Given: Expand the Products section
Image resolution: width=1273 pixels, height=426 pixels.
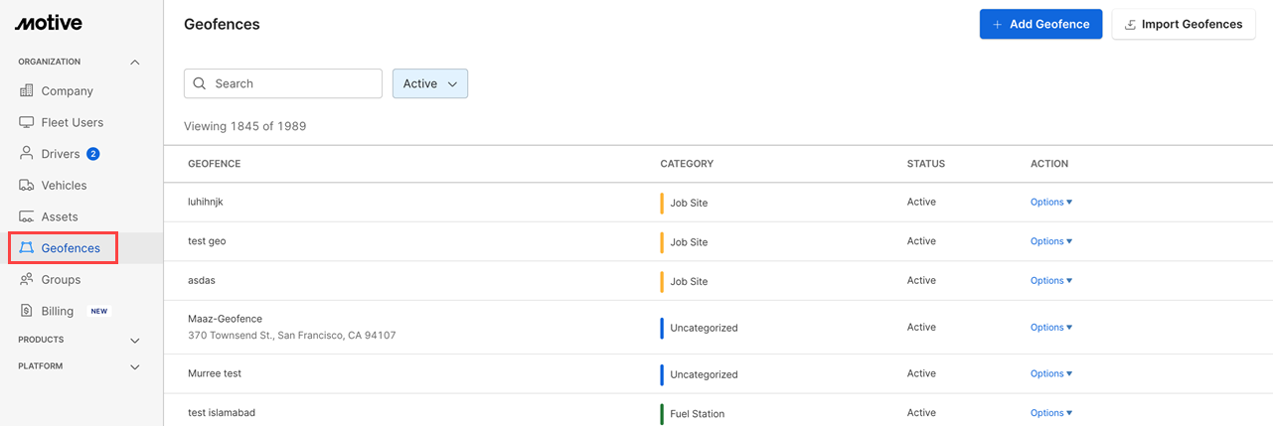Looking at the screenshot, I should [135, 341].
